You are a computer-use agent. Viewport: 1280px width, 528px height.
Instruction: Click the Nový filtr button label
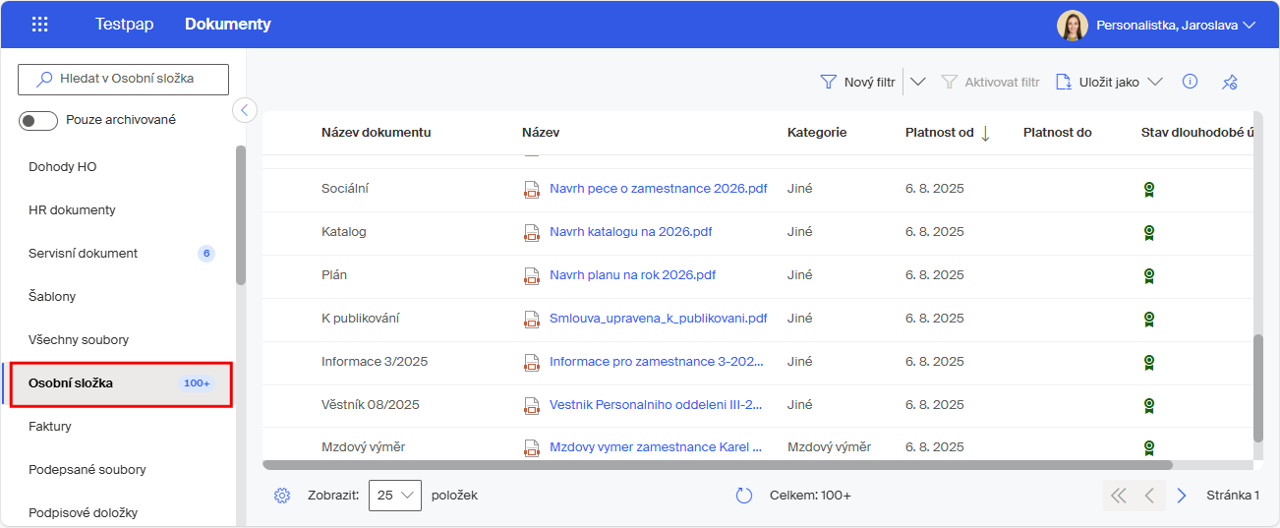(870, 83)
